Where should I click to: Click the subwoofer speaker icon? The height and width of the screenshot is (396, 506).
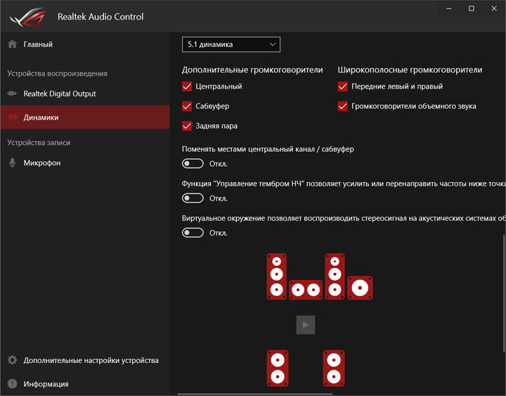click(360, 288)
